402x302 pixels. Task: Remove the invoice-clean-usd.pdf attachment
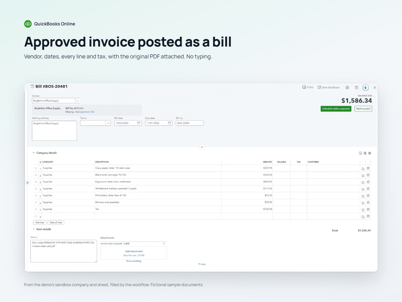coord(164,244)
